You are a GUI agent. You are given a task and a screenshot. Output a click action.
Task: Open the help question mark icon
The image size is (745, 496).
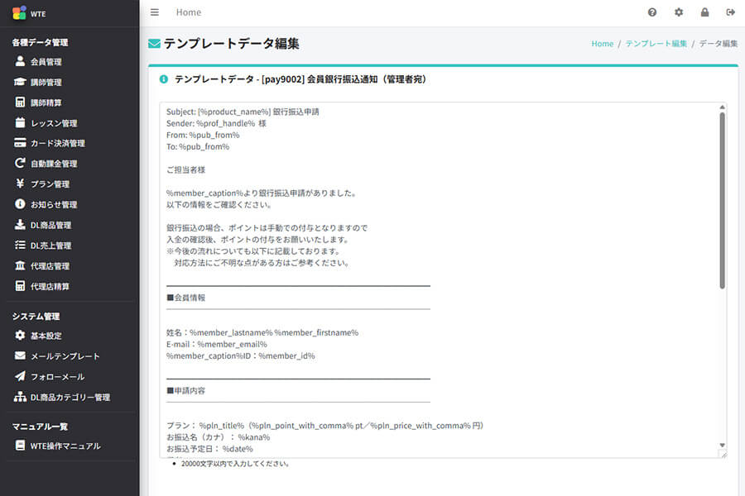(x=652, y=12)
